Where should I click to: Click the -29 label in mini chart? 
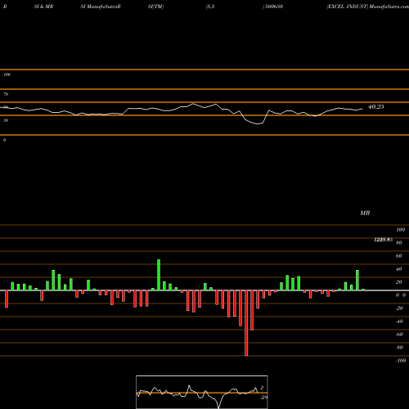[x=264, y=398]
